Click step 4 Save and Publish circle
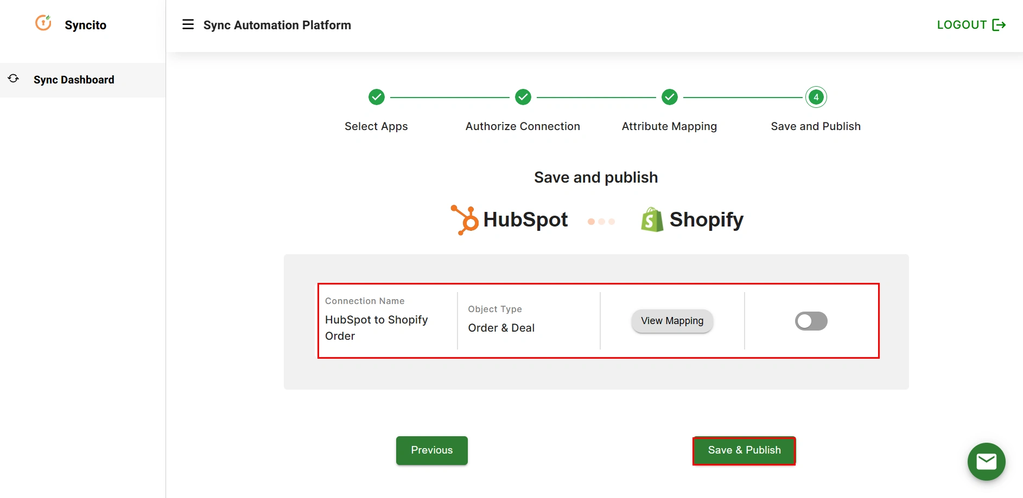Screen dimensions: 1023x498 816,97
